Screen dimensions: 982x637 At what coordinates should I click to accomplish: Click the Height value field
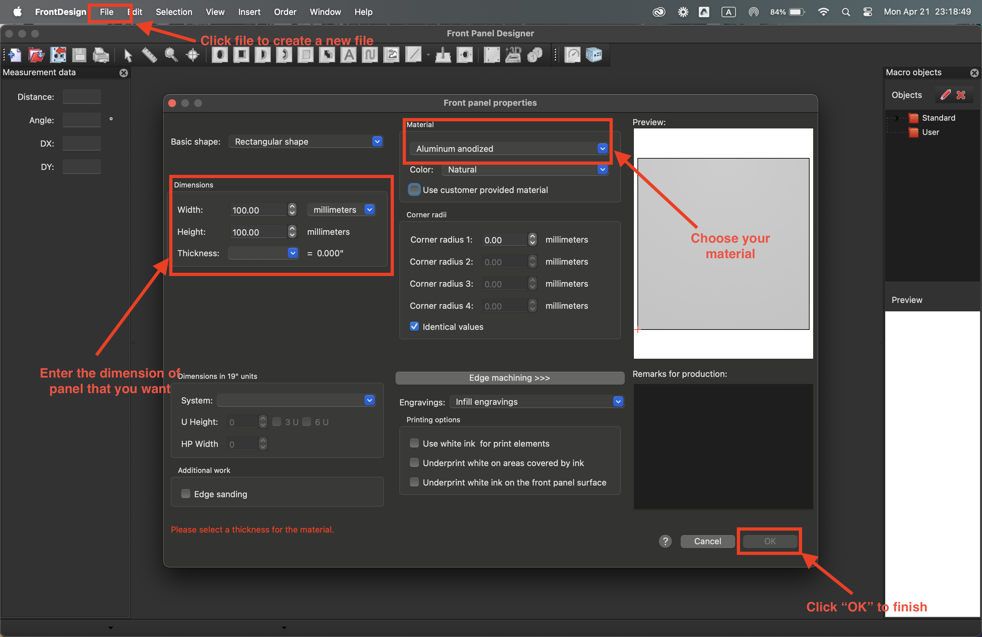pyautogui.click(x=258, y=232)
